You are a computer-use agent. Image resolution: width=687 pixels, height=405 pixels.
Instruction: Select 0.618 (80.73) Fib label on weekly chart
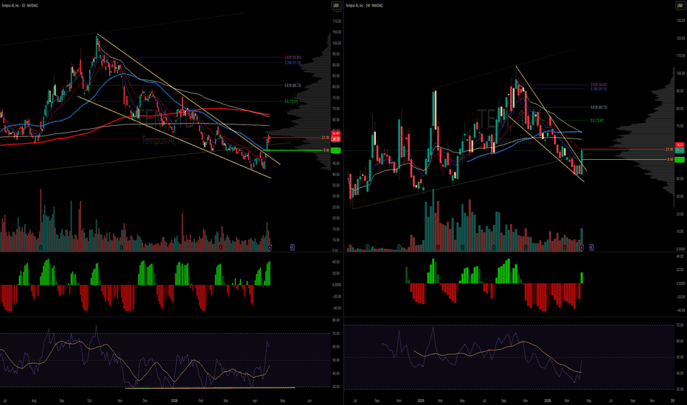tap(599, 108)
